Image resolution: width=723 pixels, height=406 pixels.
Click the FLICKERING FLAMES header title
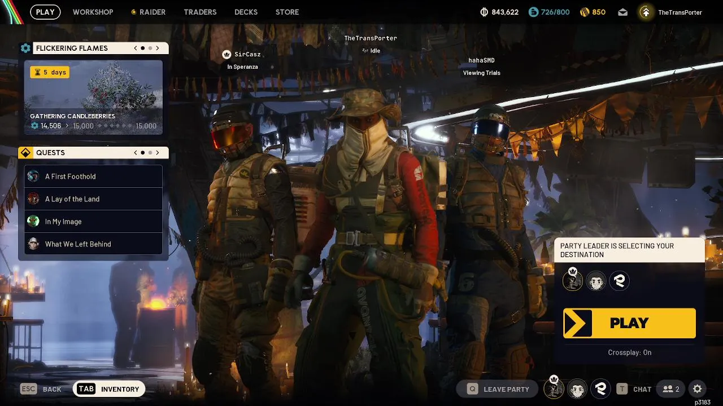(72, 48)
